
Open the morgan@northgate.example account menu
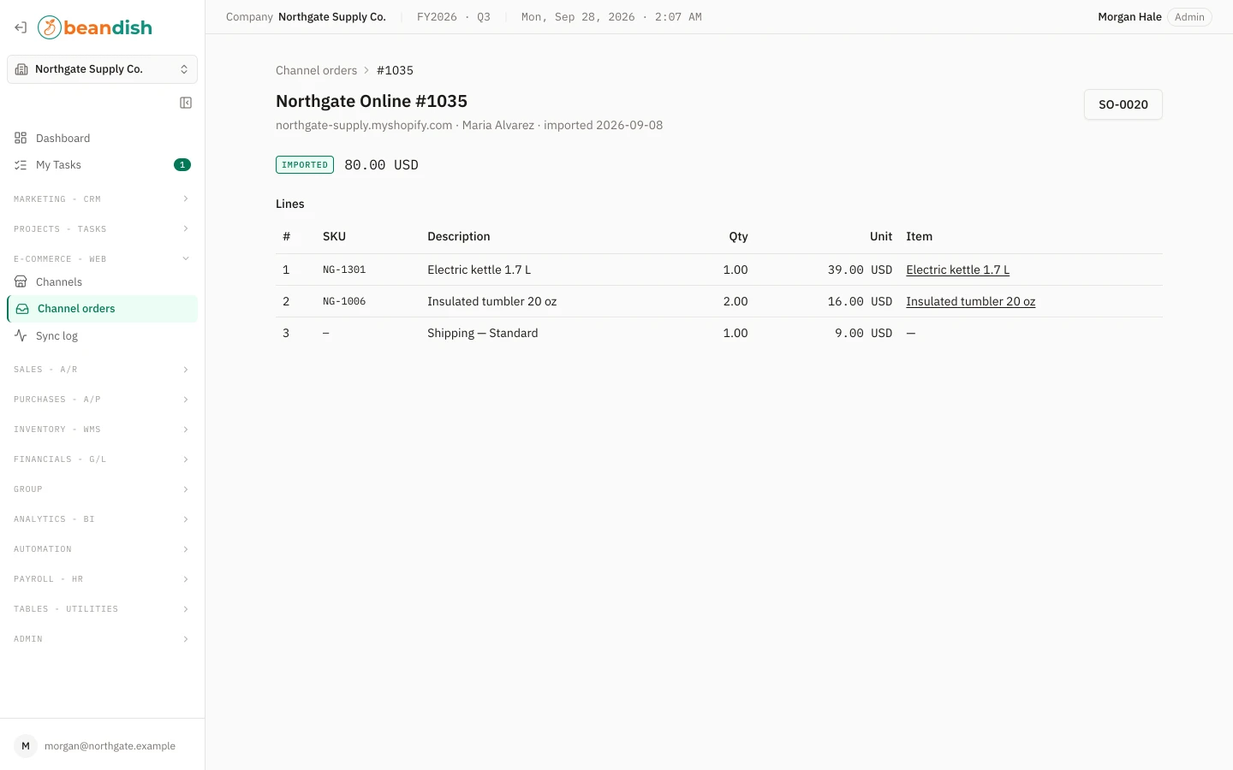coord(102,746)
